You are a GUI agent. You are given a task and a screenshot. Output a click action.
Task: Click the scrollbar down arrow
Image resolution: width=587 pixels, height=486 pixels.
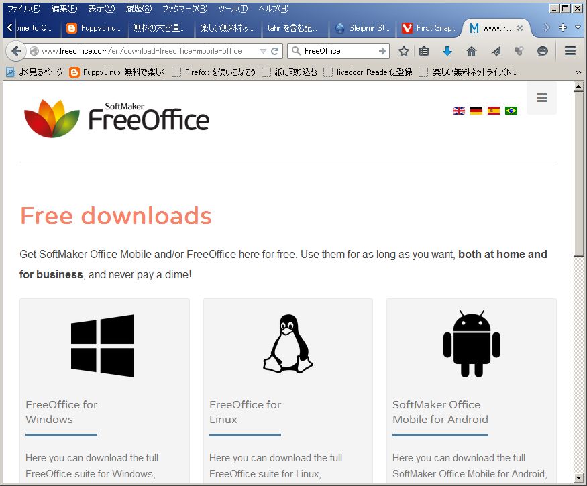(578, 477)
